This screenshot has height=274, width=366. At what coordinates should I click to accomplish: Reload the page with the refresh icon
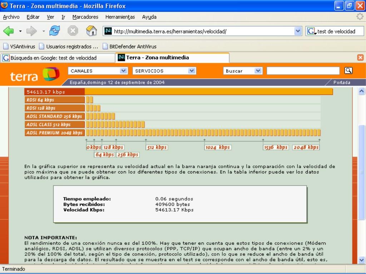point(55,31)
